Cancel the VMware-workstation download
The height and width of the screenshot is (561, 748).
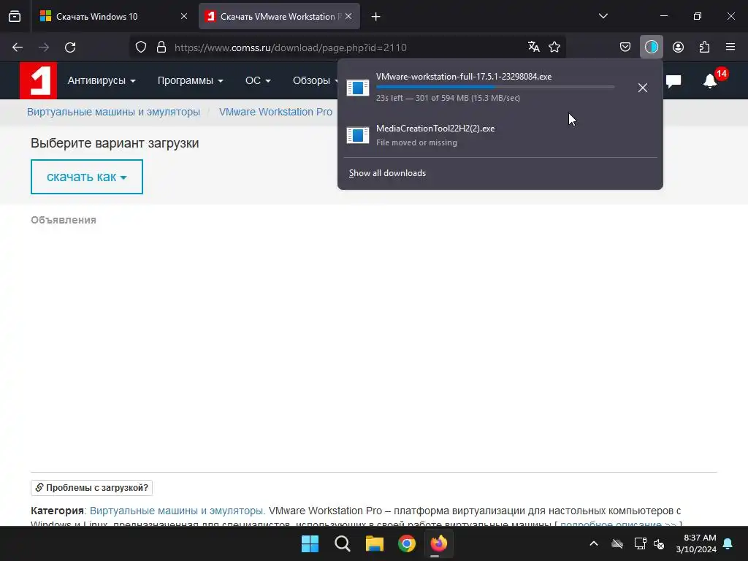pyautogui.click(x=643, y=88)
